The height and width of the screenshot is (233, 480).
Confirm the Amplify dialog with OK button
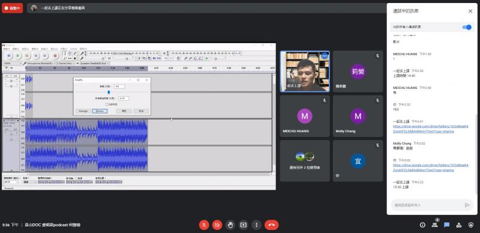124,111
